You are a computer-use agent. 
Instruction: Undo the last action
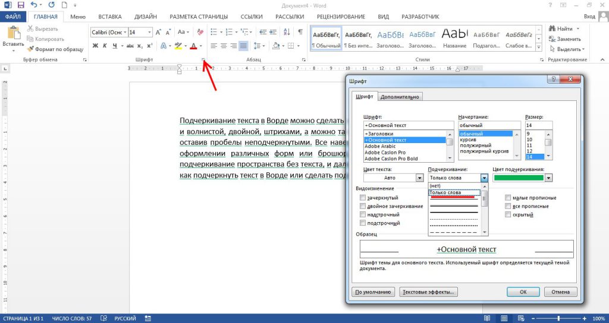[x=33, y=5]
